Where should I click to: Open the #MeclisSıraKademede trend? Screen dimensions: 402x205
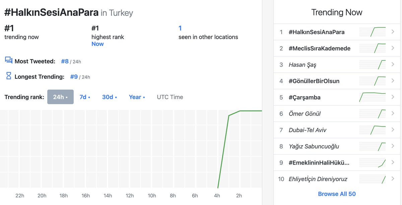tap(320, 48)
